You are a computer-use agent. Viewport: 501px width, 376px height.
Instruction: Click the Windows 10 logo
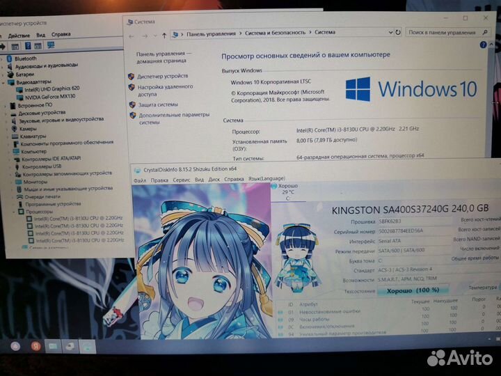pos(411,89)
